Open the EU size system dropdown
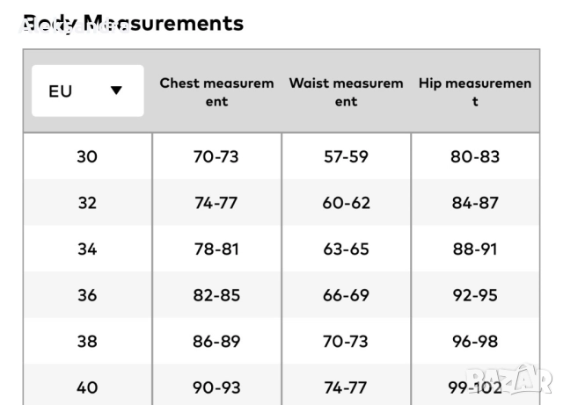The image size is (563, 405). pyautogui.click(x=87, y=90)
